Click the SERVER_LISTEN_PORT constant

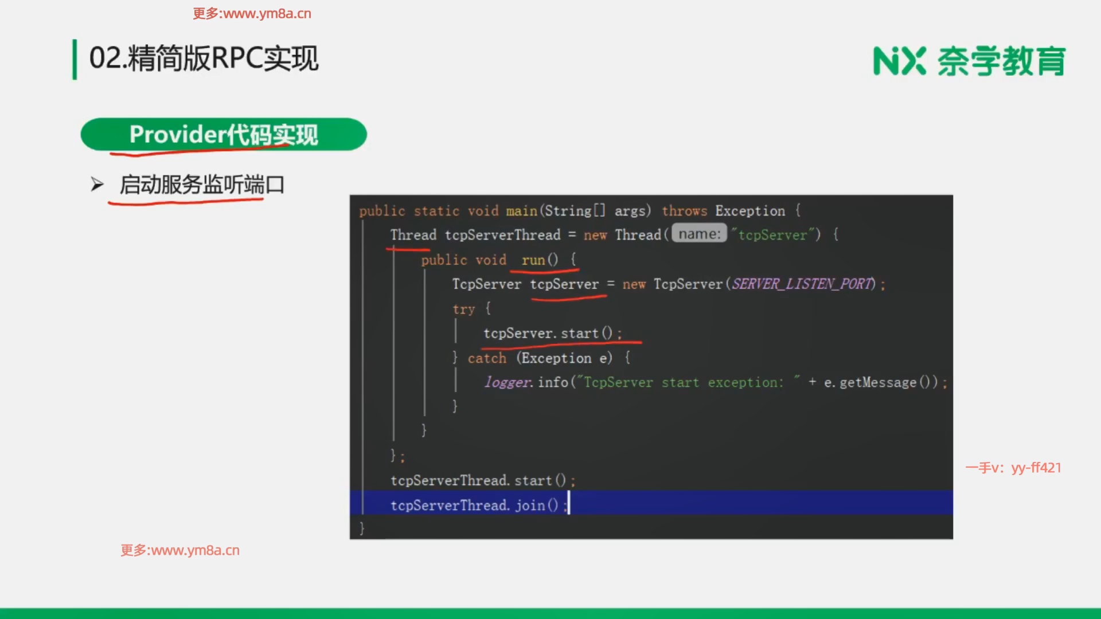pyautogui.click(x=803, y=284)
